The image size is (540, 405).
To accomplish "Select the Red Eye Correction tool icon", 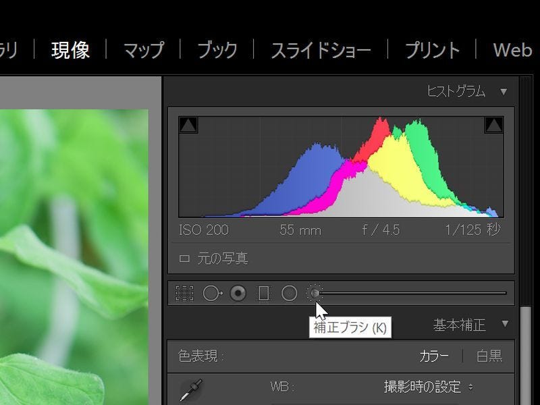I will 238,294.
